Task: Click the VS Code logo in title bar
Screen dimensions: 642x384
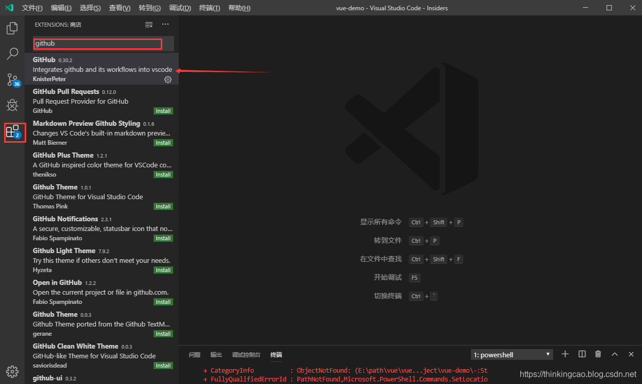Action: pyautogui.click(x=9, y=8)
